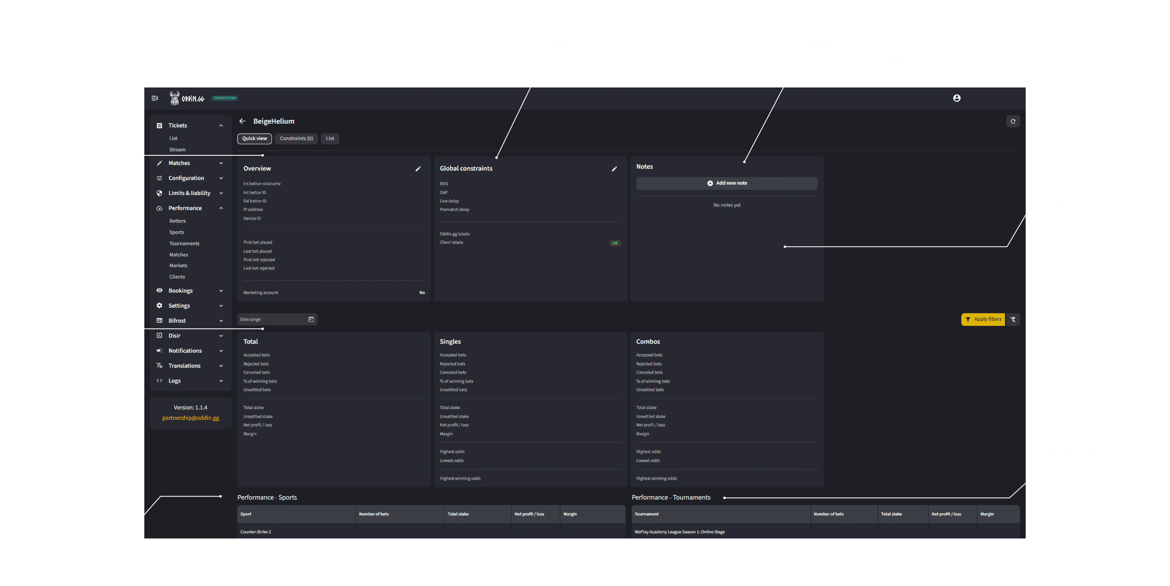This screenshot has width=1170, height=586.
Task: Switch to the Constraints (0) tab
Action: pyautogui.click(x=296, y=139)
